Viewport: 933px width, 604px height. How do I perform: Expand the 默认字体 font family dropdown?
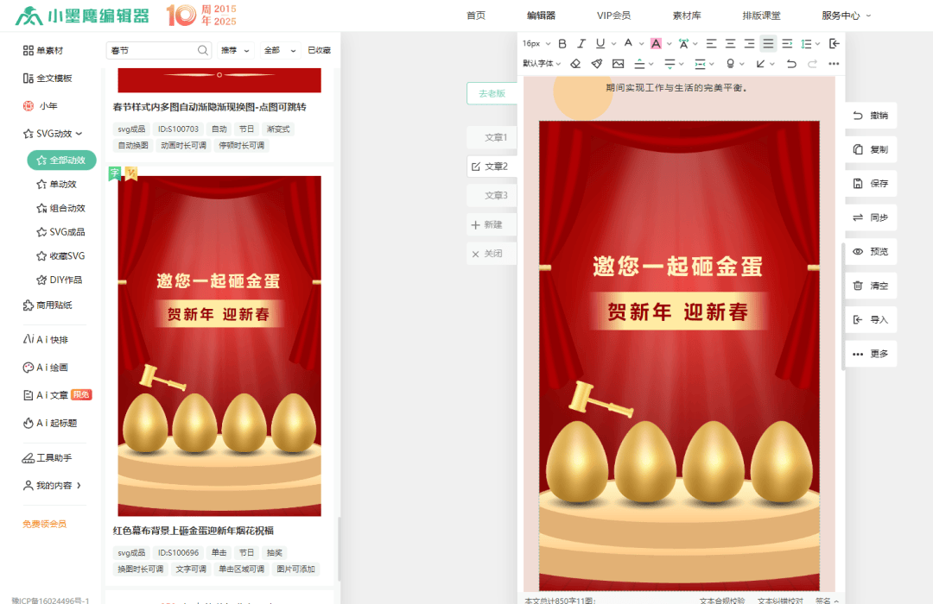pos(541,64)
